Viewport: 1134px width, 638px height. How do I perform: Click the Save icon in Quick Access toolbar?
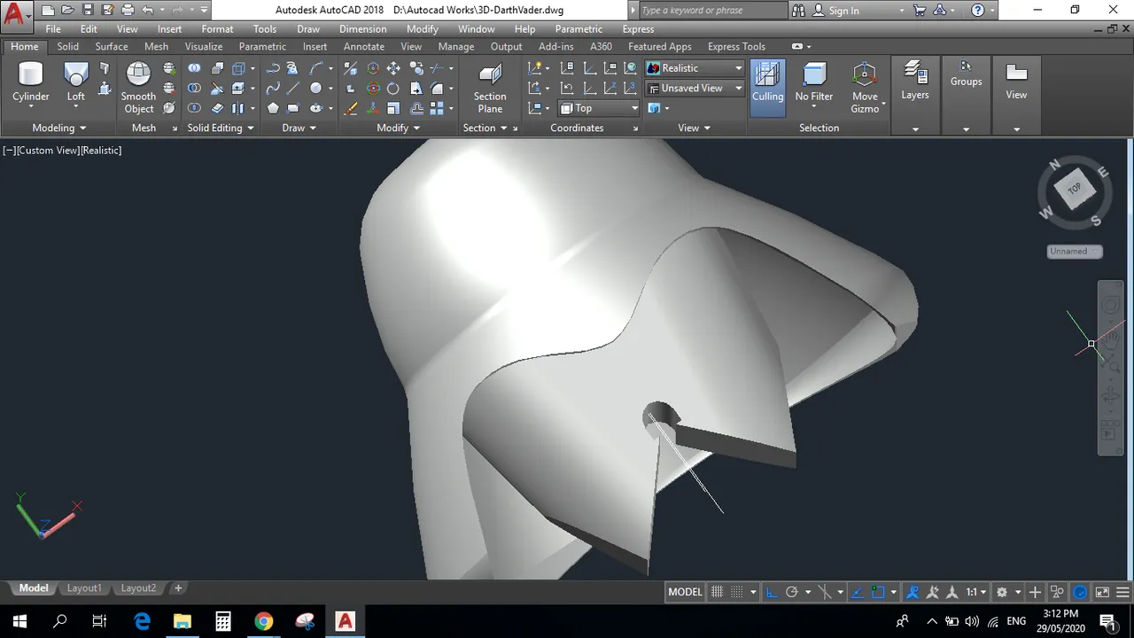(x=88, y=11)
